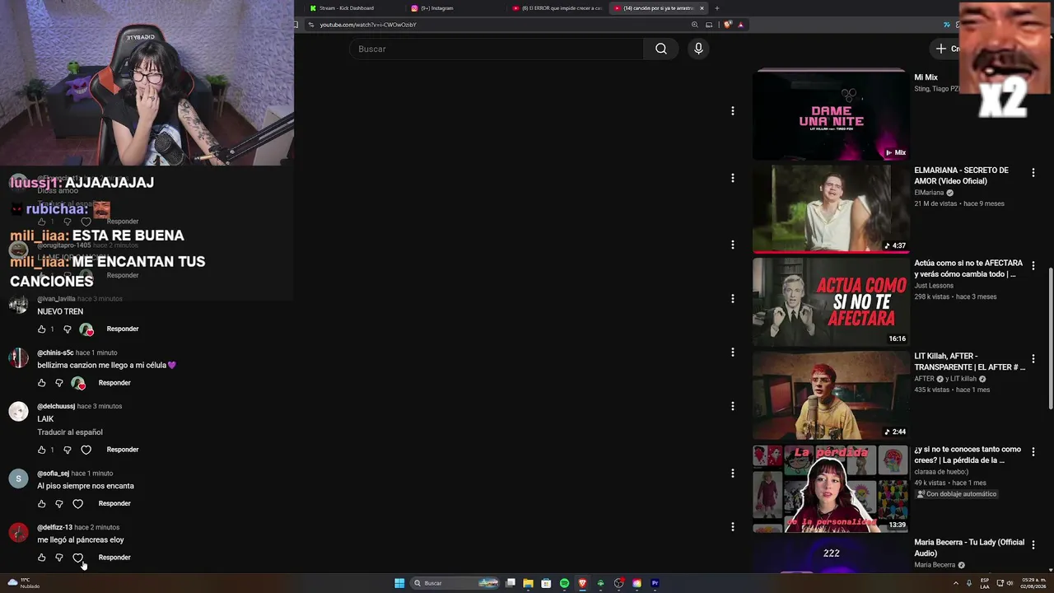
Task: Open zoom control in address bar
Action: (x=695, y=25)
